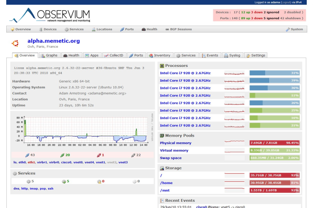Viewport: 313px width, 208px height.
Task: Open the eth0 interface link
Action: 22,162
